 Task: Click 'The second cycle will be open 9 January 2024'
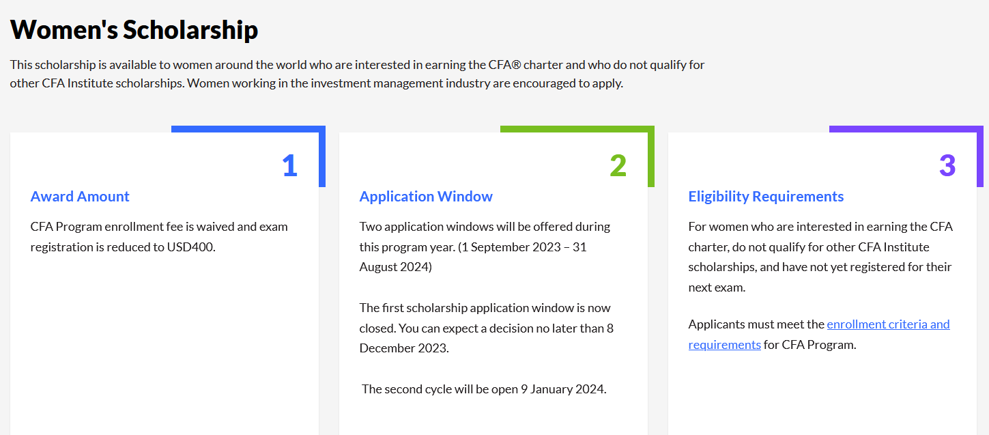point(484,389)
